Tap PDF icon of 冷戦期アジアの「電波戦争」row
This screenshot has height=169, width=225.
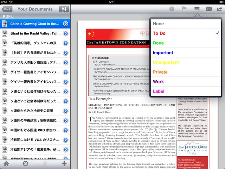[x=5, y=149]
